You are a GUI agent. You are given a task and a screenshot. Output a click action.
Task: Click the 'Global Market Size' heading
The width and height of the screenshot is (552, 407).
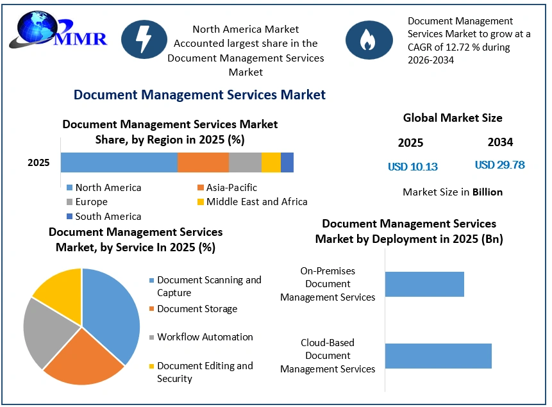click(x=453, y=117)
